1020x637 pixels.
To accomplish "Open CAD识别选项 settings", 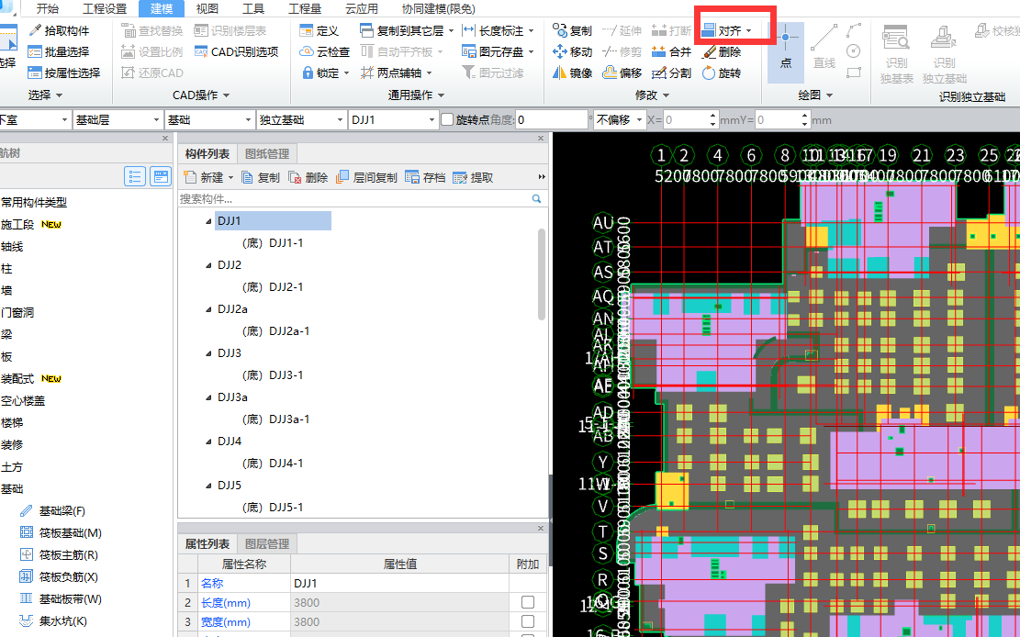I will tap(237, 51).
